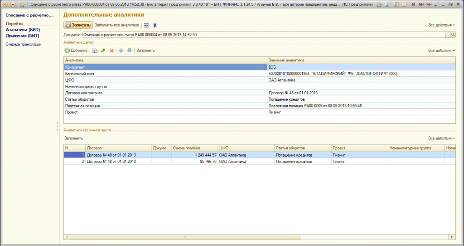The height and width of the screenshot is (246, 464).
Task: Click the plain M memory button
Action: [x=413, y=5]
